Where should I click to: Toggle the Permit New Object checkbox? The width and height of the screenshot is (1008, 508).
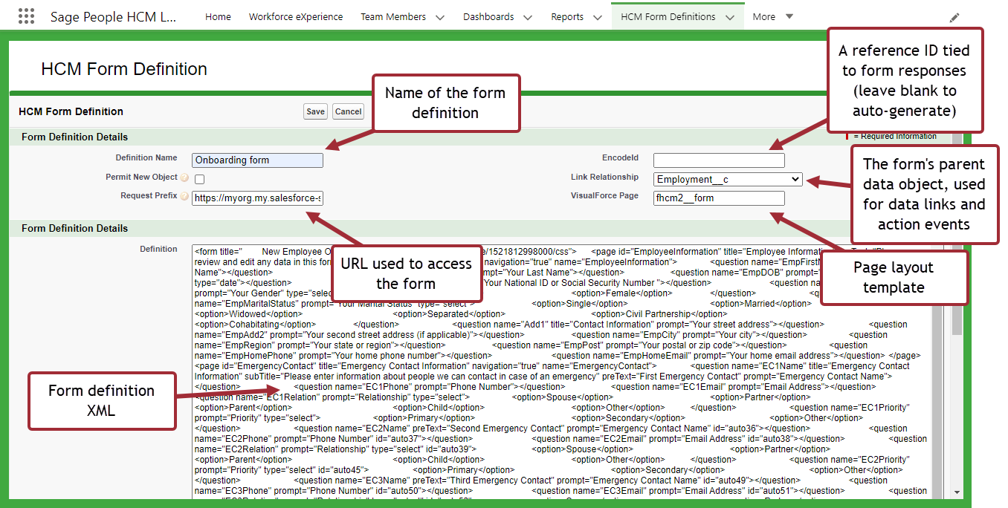pyautogui.click(x=199, y=179)
